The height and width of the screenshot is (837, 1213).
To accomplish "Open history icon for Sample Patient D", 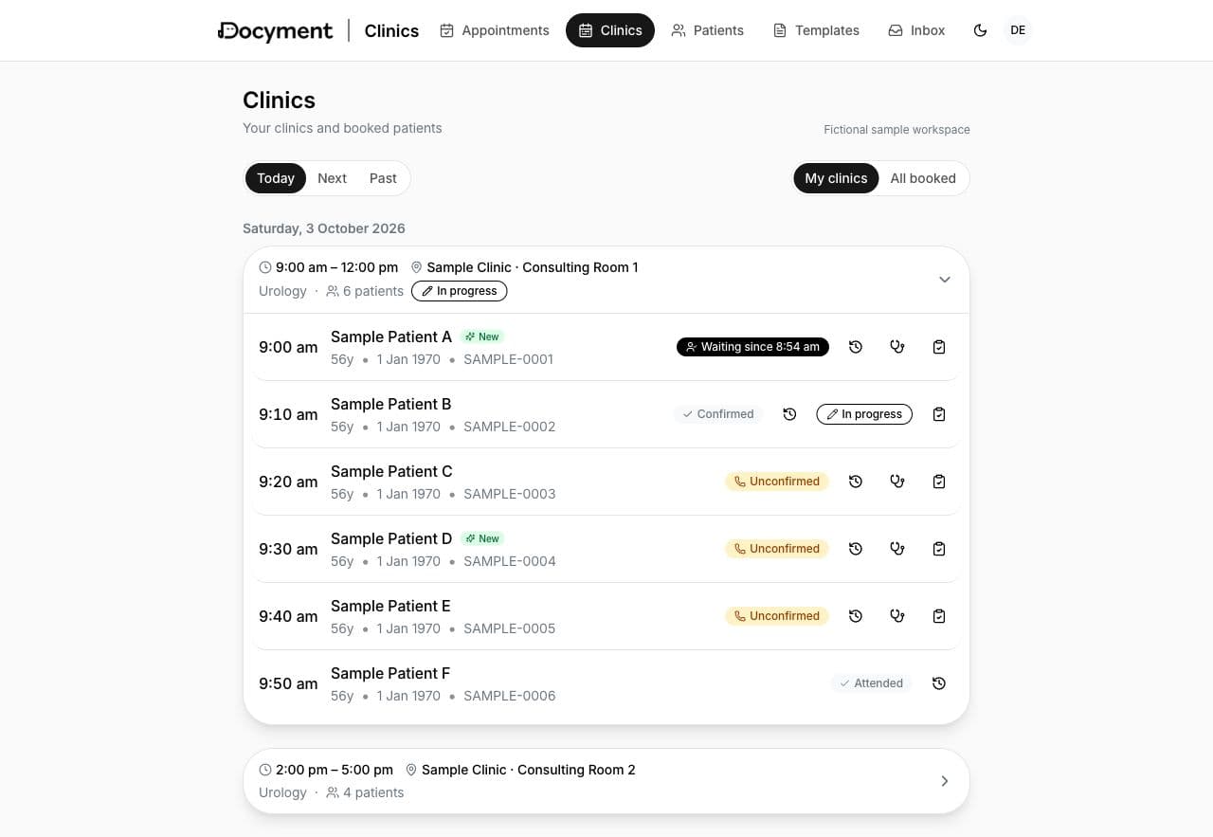I will click(x=856, y=549).
